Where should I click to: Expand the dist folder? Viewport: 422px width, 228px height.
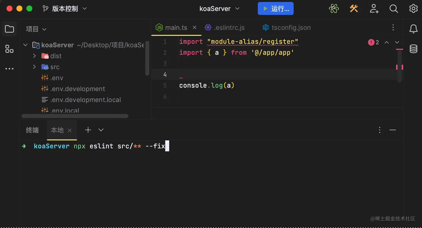tap(34, 56)
